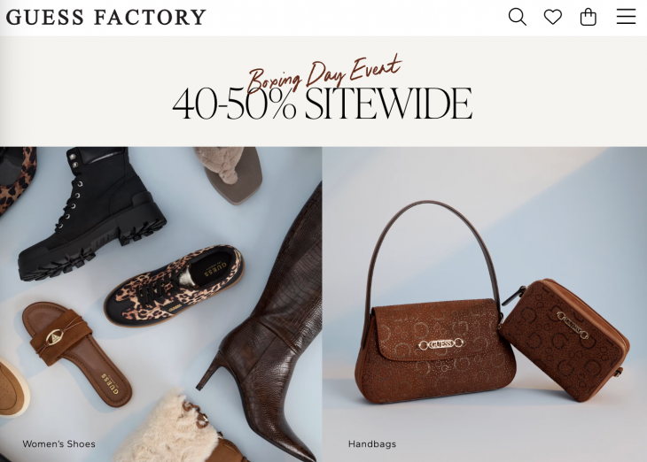The height and width of the screenshot is (462, 647).
Task: Select the leopard shoe at top-left edge
Action: coord(17,179)
